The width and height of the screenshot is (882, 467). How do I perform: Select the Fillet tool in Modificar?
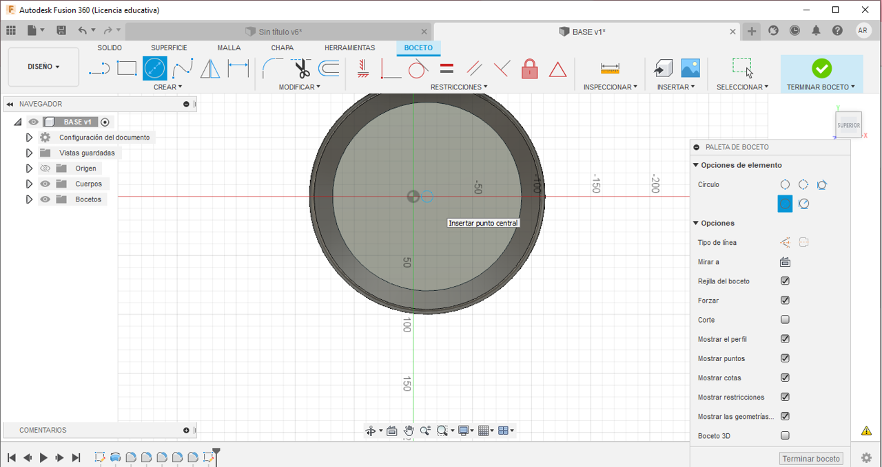coord(273,68)
